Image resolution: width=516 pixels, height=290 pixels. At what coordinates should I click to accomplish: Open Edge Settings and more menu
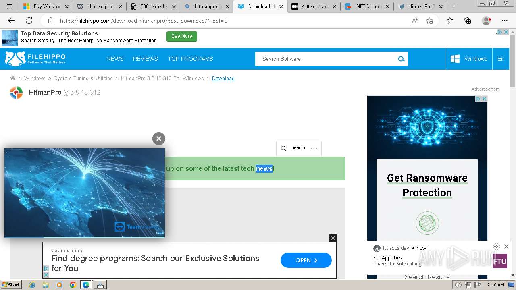coord(505,21)
